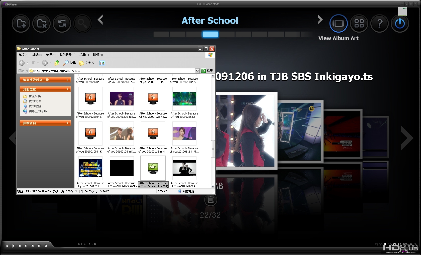The image size is (421, 255).
Task: Go to previous album with left arrow
Action: [x=100, y=20]
